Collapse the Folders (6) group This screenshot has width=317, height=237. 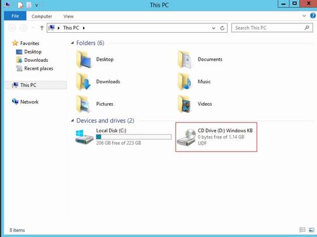72,43
